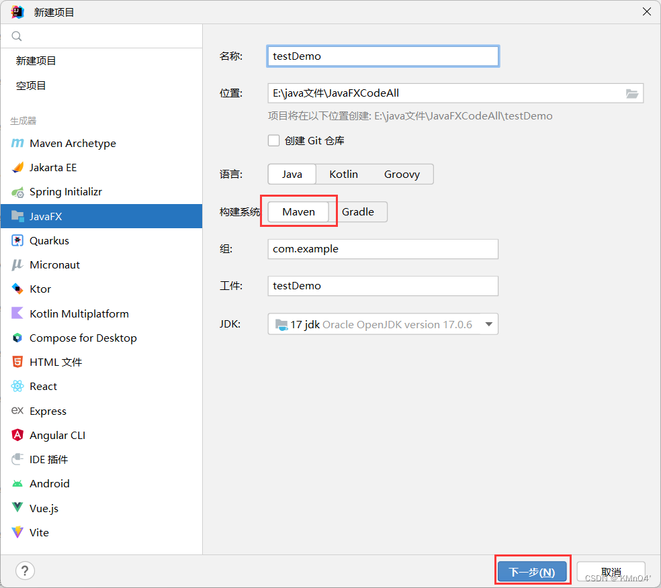Select the Micronaut generator
661x588 pixels.
53,264
